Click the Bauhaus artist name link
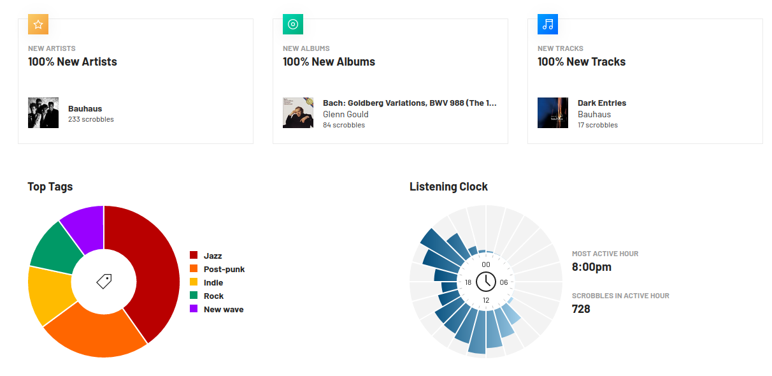The width and height of the screenshot is (772, 376). tap(85, 108)
